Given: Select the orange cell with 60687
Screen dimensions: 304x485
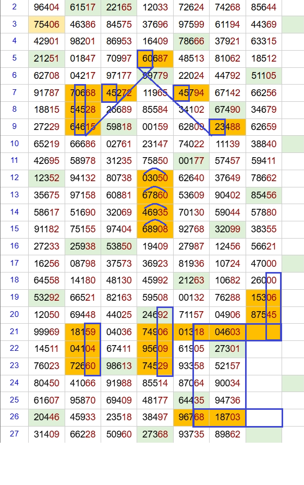Looking at the screenshot, I should [x=155, y=58].
